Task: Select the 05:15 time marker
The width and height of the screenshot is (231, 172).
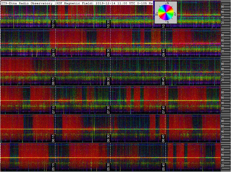Action: (x=53, y=167)
